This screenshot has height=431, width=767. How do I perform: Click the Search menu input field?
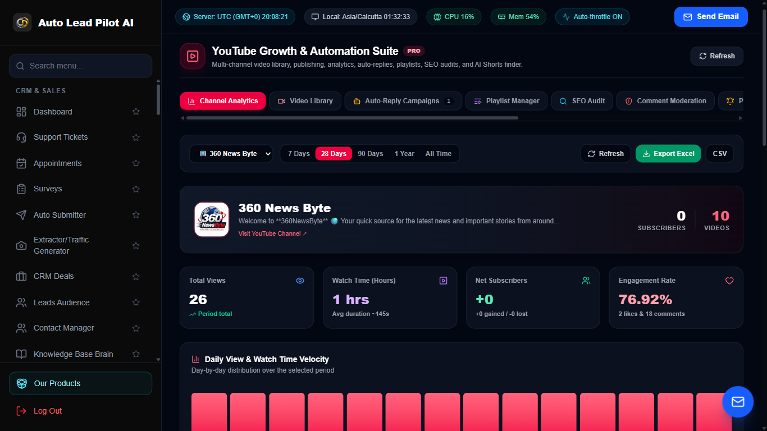pyautogui.click(x=80, y=66)
